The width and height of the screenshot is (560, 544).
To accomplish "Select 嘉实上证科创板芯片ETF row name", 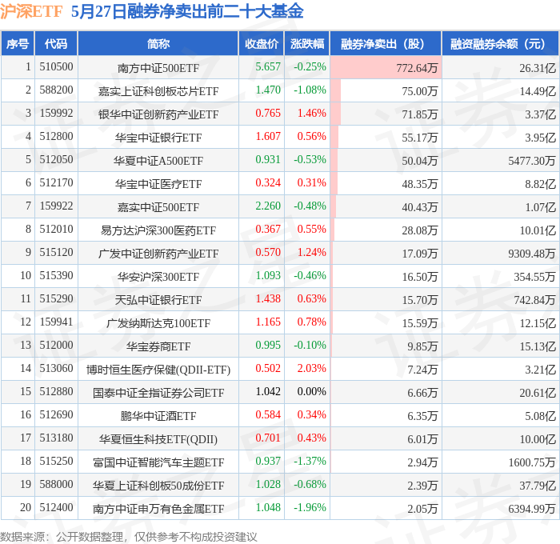I will click(x=158, y=91).
